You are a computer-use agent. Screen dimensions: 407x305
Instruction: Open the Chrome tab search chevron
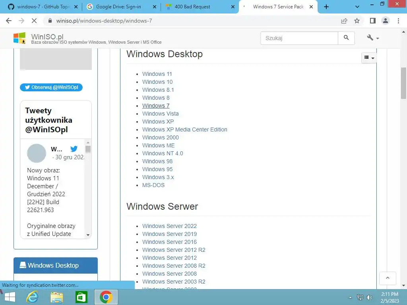pos(357,7)
